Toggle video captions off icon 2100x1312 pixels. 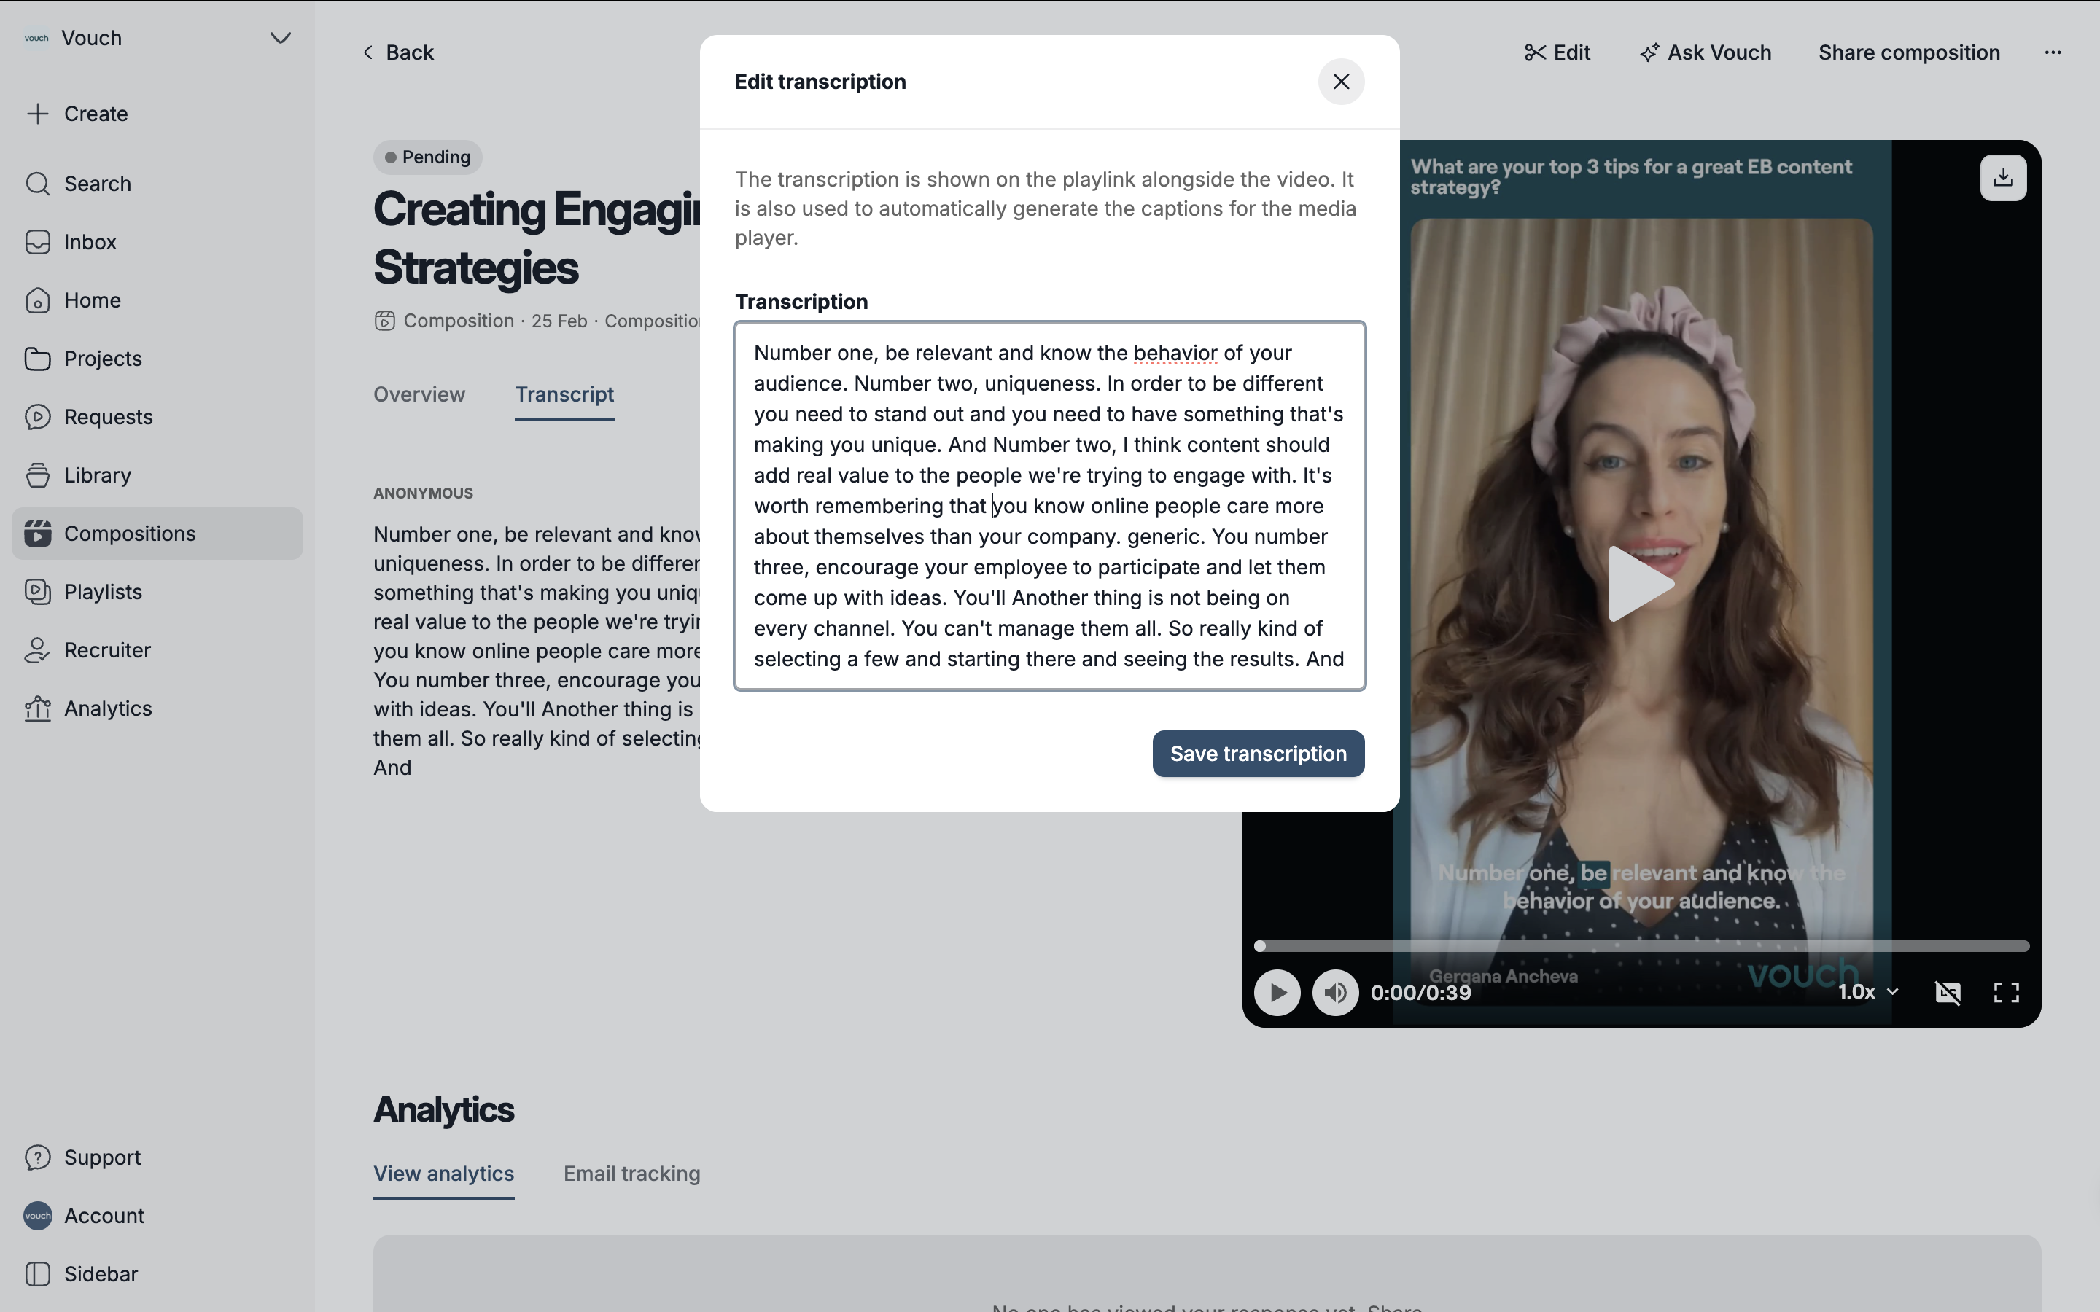[1948, 993]
